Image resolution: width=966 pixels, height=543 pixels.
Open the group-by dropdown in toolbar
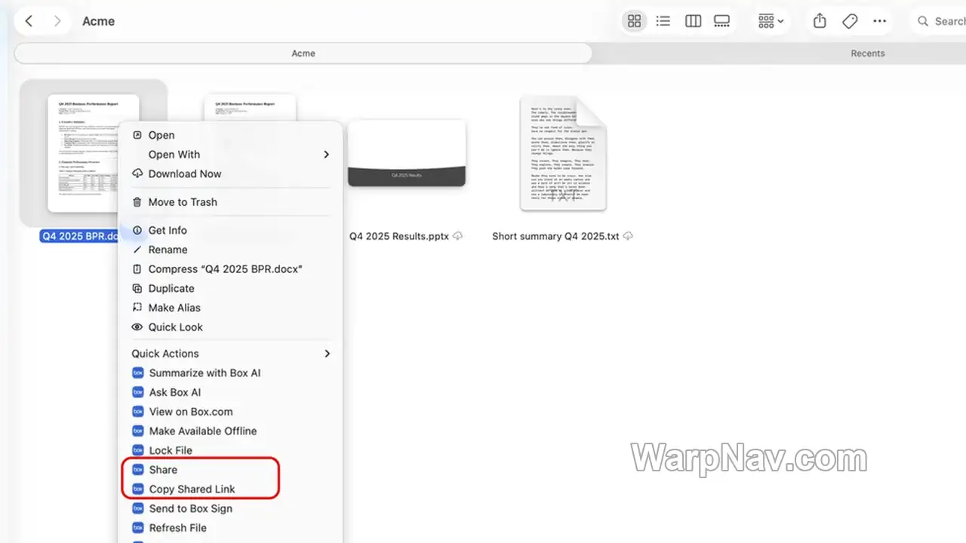(x=771, y=21)
